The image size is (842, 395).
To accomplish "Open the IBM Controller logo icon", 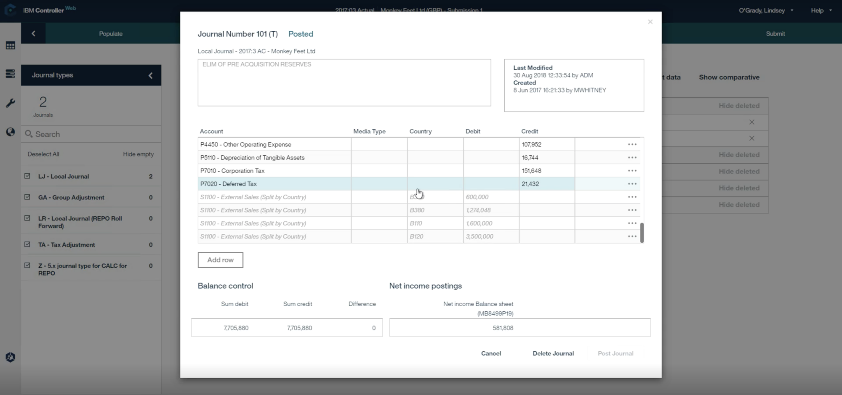I will click(x=10, y=10).
